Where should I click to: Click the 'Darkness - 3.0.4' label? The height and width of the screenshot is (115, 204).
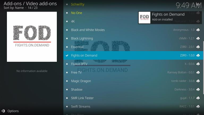[x=185, y=89]
